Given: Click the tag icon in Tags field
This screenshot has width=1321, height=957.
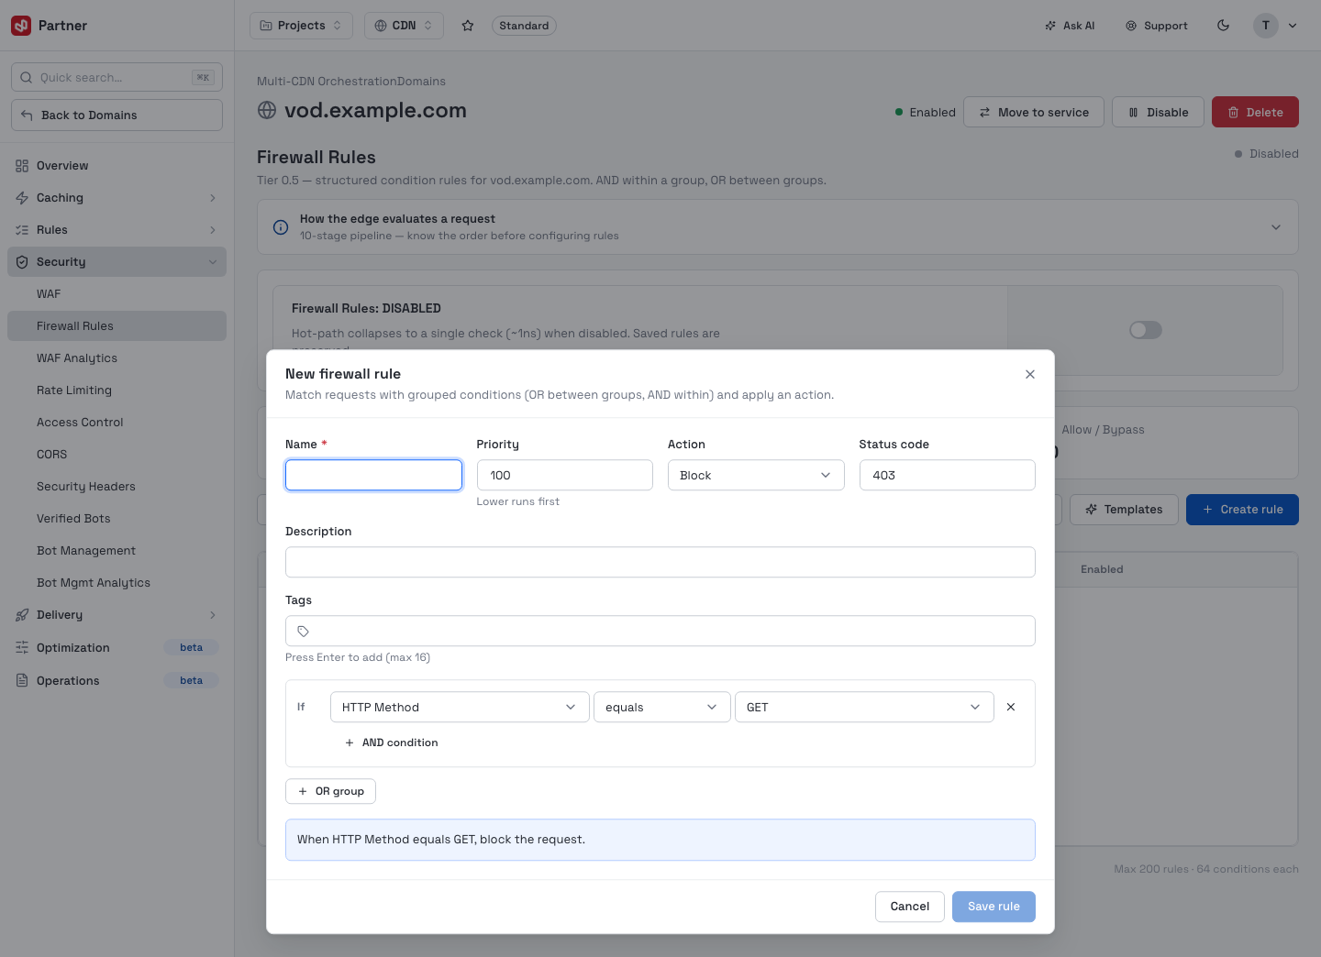Looking at the screenshot, I should (x=304, y=632).
